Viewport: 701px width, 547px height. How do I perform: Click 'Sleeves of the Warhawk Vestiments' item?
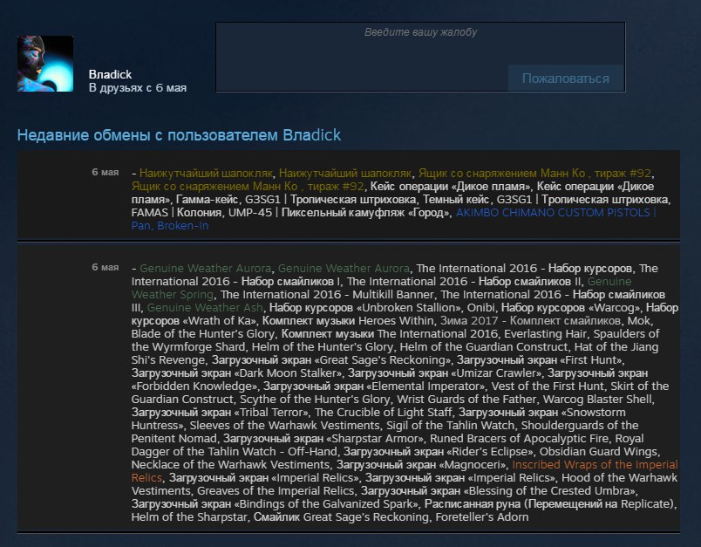pyautogui.click(x=285, y=426)
